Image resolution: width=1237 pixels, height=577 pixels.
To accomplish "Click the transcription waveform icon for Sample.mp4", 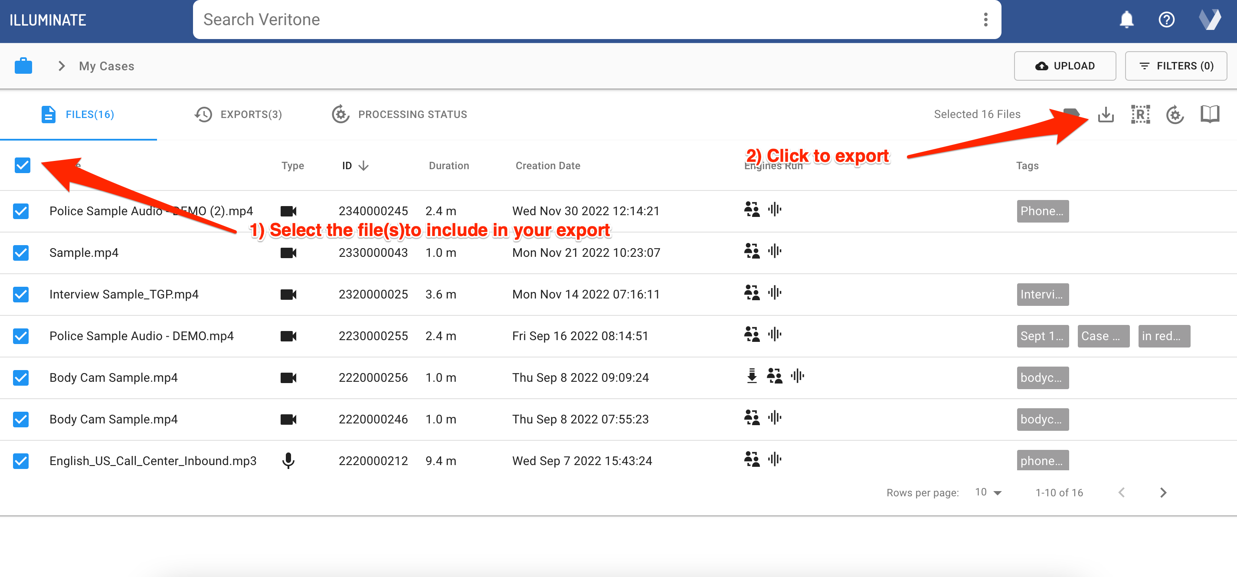I will coord(775,251).
